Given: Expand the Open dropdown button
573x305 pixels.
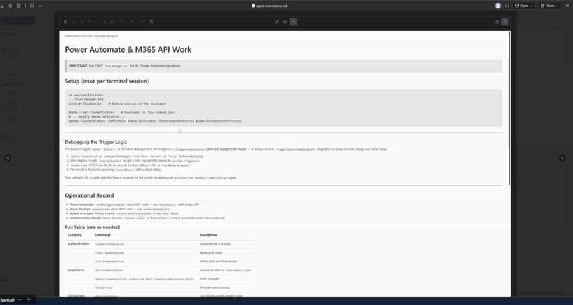Looking at the screenshot, I should tap(524, 6).
